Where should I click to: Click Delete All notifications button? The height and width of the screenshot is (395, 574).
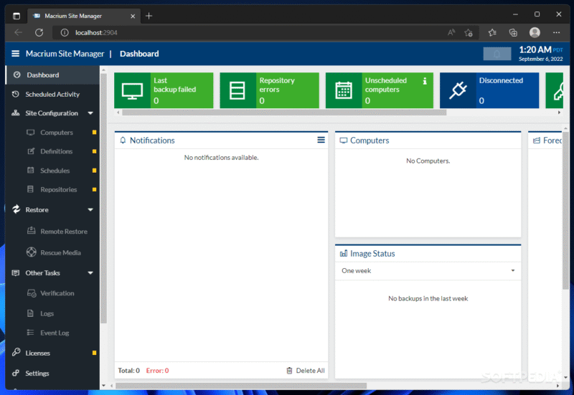click(x=305, y=371)
